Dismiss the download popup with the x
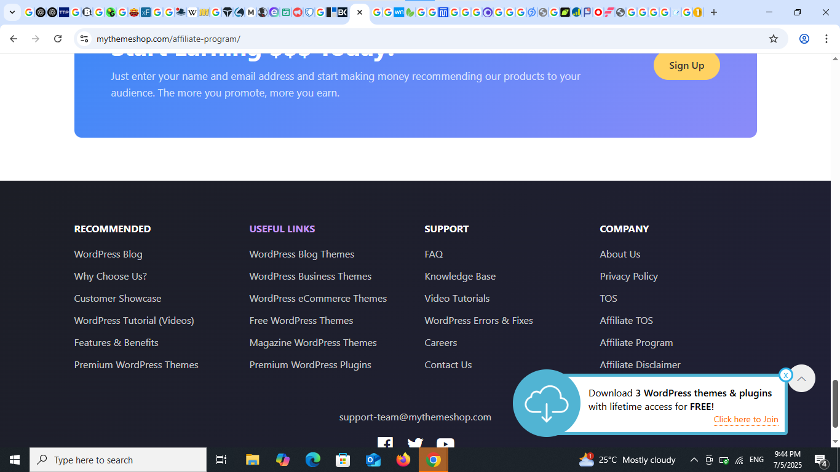The height and width of the screenshot is (472, 840). pyautogui.click(x=785, y=375)
